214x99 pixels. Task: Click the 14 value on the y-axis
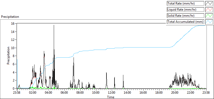13,32
